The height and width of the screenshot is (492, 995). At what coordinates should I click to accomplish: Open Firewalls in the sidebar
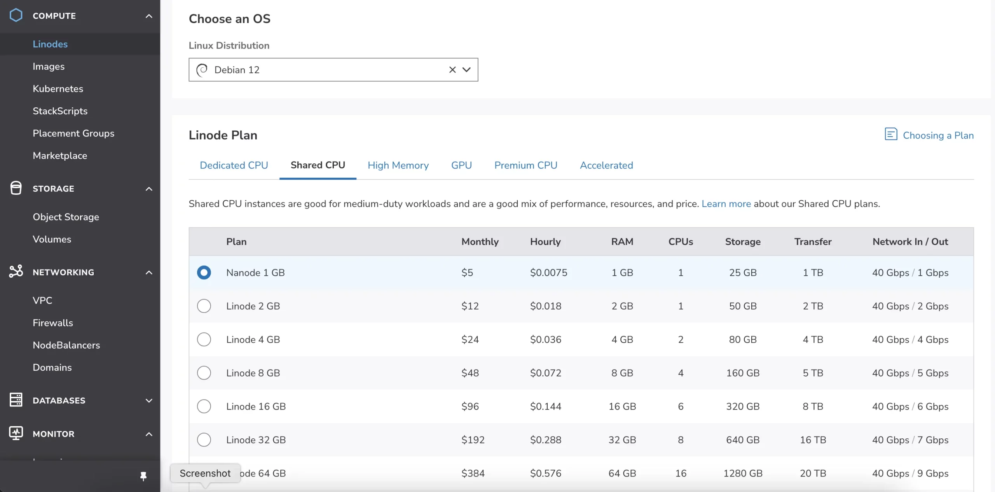click(53, 323)
